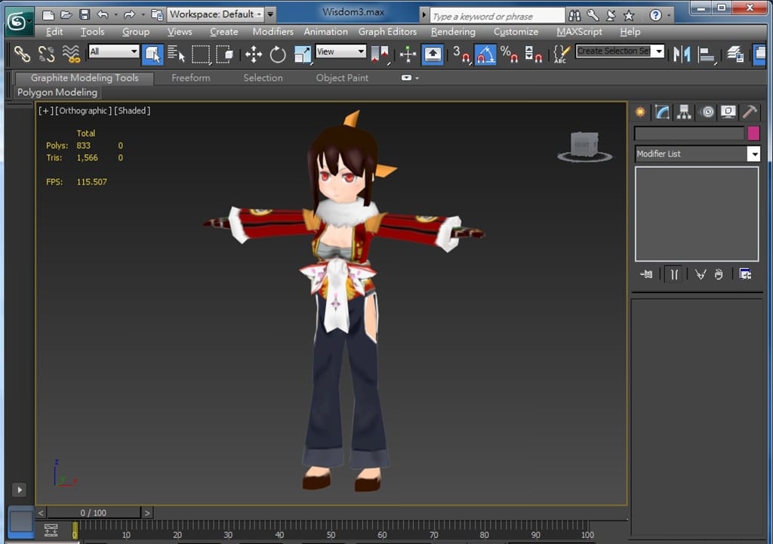This screenshot has height=544, width=773.
Task: Click the Shaded viewport label
Action: click(x=132, y=110)
